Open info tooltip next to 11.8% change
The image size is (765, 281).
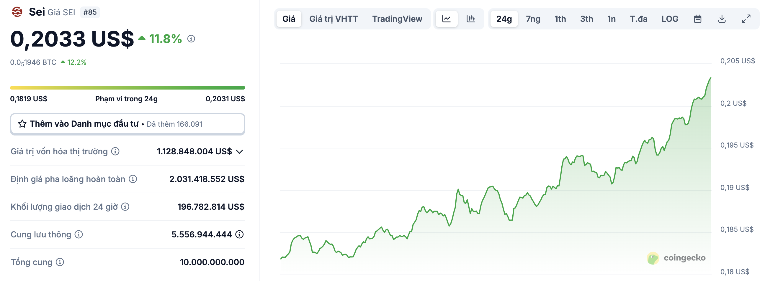191,39
